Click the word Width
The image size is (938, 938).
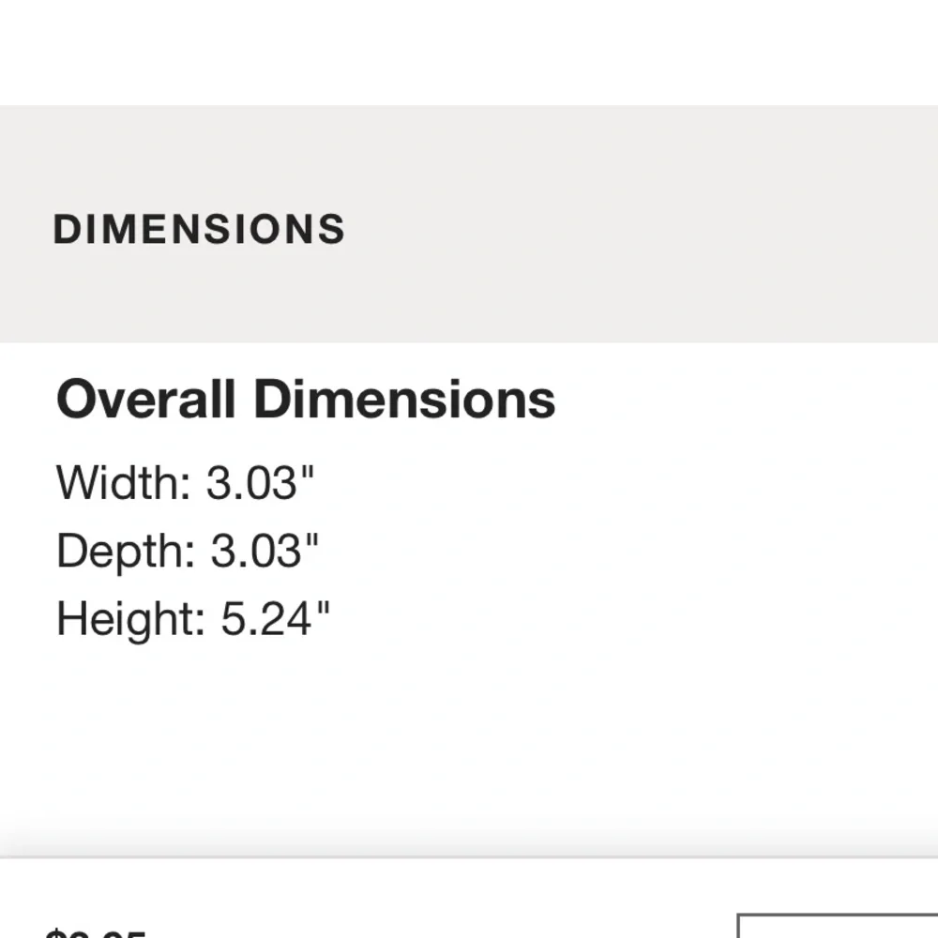click(x=124, y=482)
